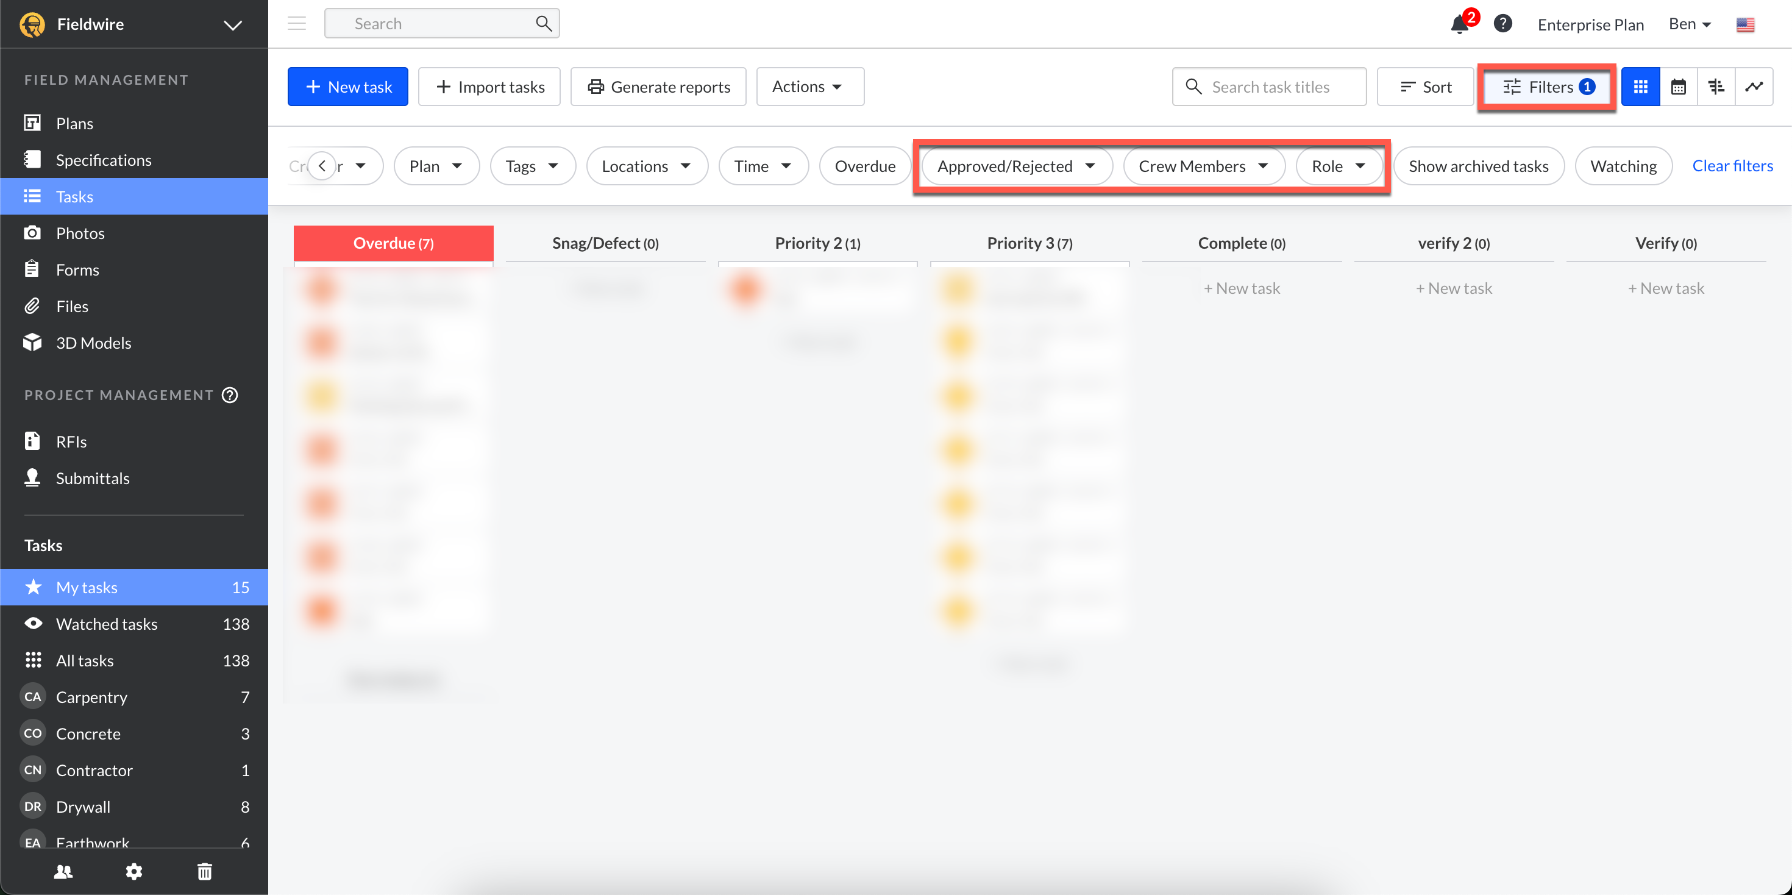Select the Concrete category
Screen dimensions: 1792x895
[x=133, y=733]
